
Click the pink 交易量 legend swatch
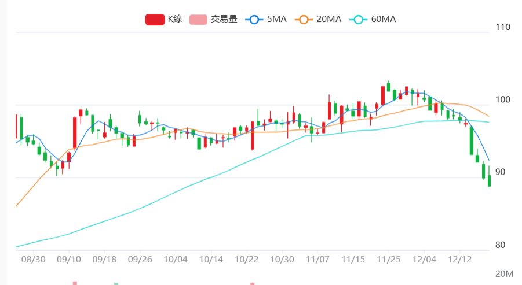(198, 19)
